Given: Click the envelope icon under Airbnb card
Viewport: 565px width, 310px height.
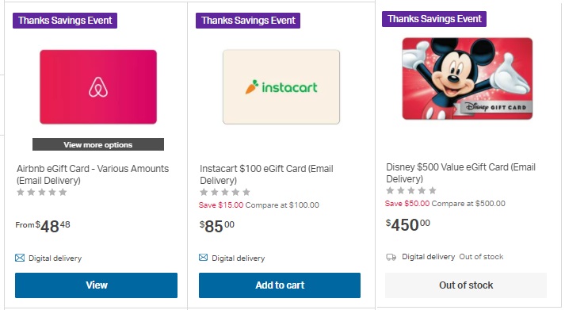Looking at the screenshot, I should [x=20, y=258].
